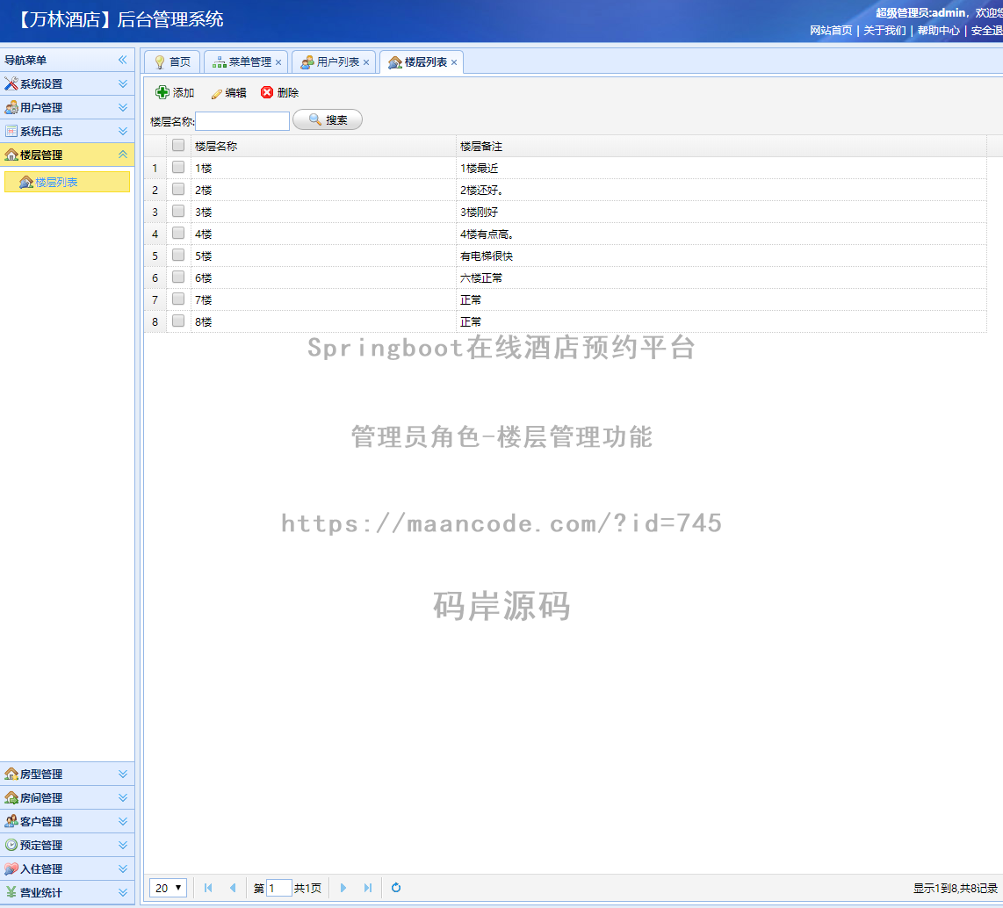
Task: Click the green plus Add icon
Action: [x=162, y=93]
